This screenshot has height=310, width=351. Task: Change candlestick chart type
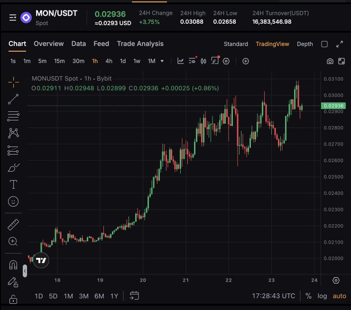pos(203,61)
